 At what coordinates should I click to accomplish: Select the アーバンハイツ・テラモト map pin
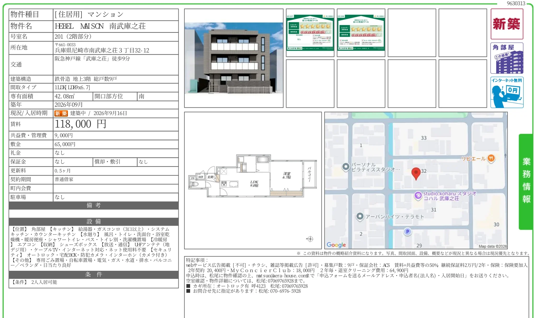pos(360,217)
